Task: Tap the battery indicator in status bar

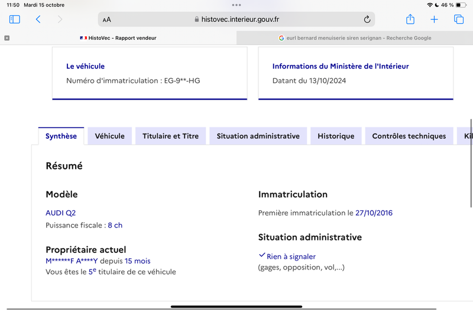Action: 461,5
